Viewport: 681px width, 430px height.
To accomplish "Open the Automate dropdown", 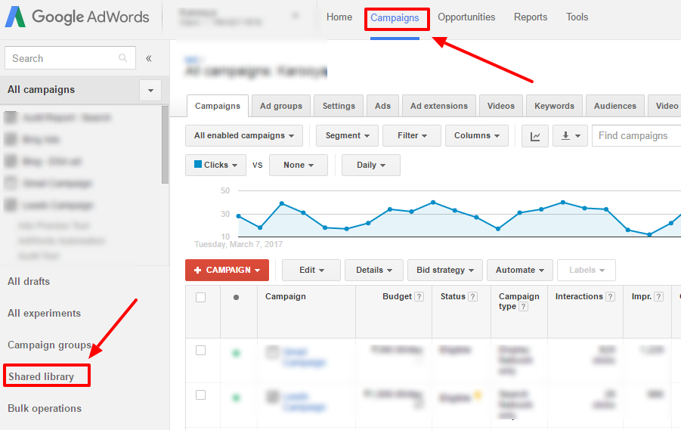I will 520,270.
